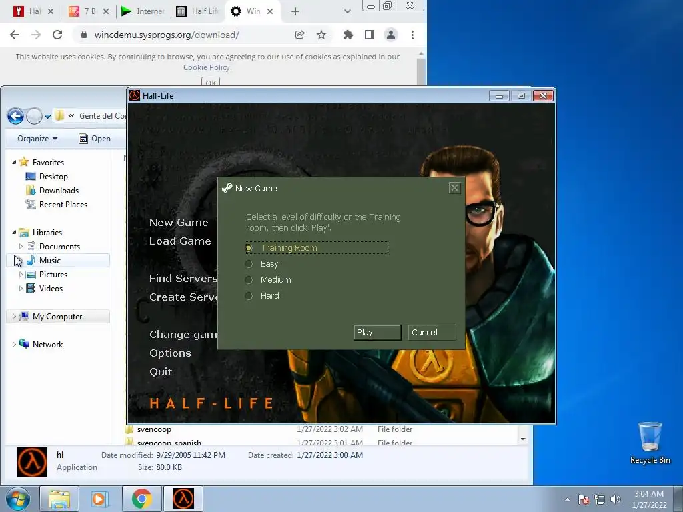Bookmark this page with the star icon
683x512 pixels.
point(321,35)
